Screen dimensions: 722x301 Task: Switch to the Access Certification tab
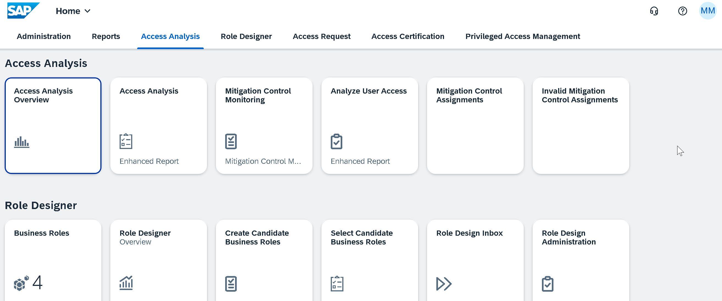click(x=408, y=36)
